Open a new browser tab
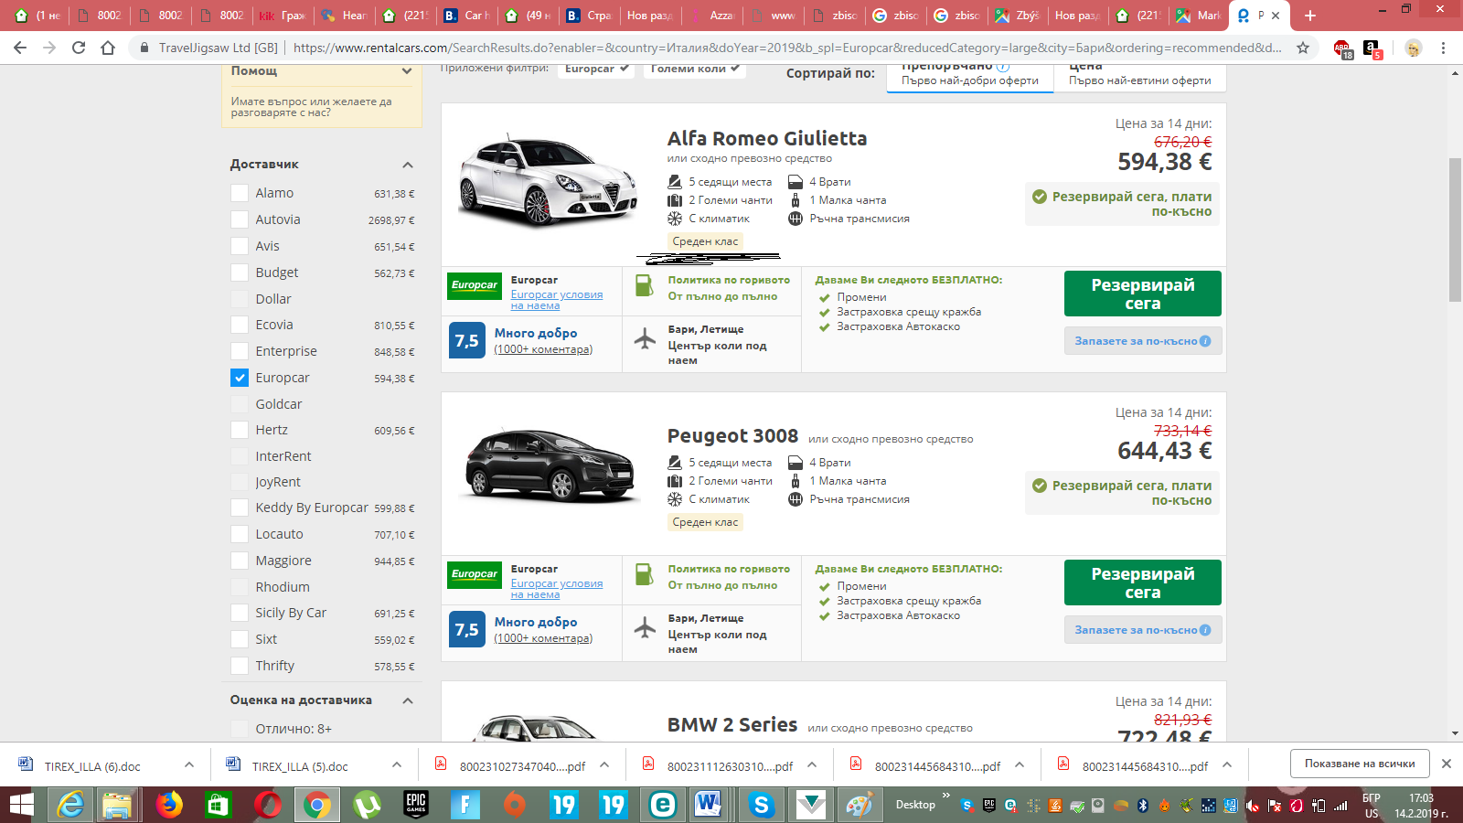This screenshot has width=1463, height=823. (1310, 16)
